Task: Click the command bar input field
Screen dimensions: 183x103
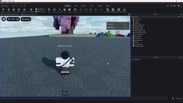Action: [84, 98]
